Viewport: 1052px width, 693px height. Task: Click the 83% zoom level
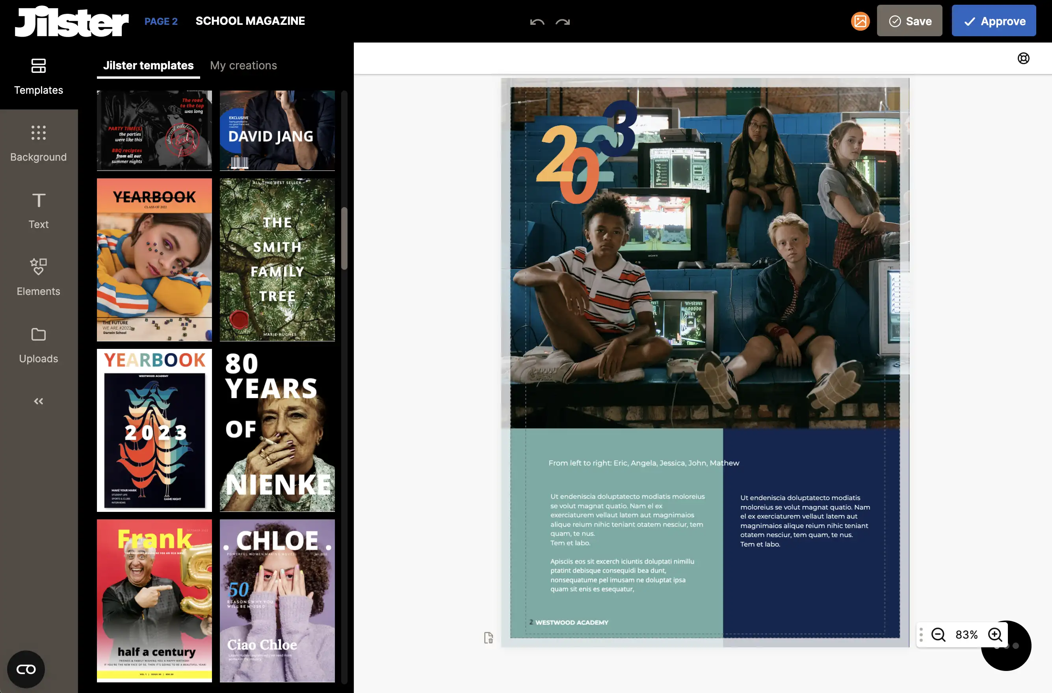[967, 635]
